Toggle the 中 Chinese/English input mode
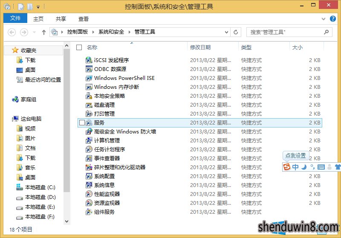The height and width of the screenshot is (238, 341). pyautogui.click(x=295, y=167)
